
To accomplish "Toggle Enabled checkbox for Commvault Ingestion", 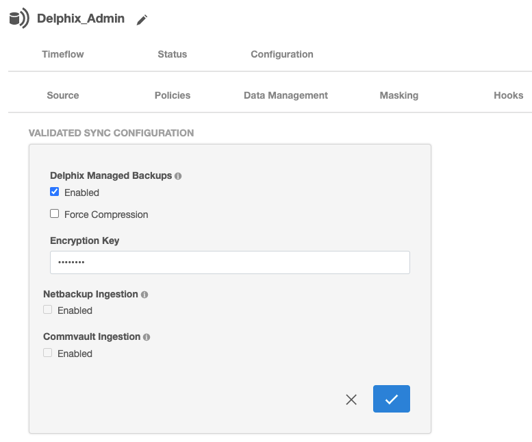I will 48,353.
